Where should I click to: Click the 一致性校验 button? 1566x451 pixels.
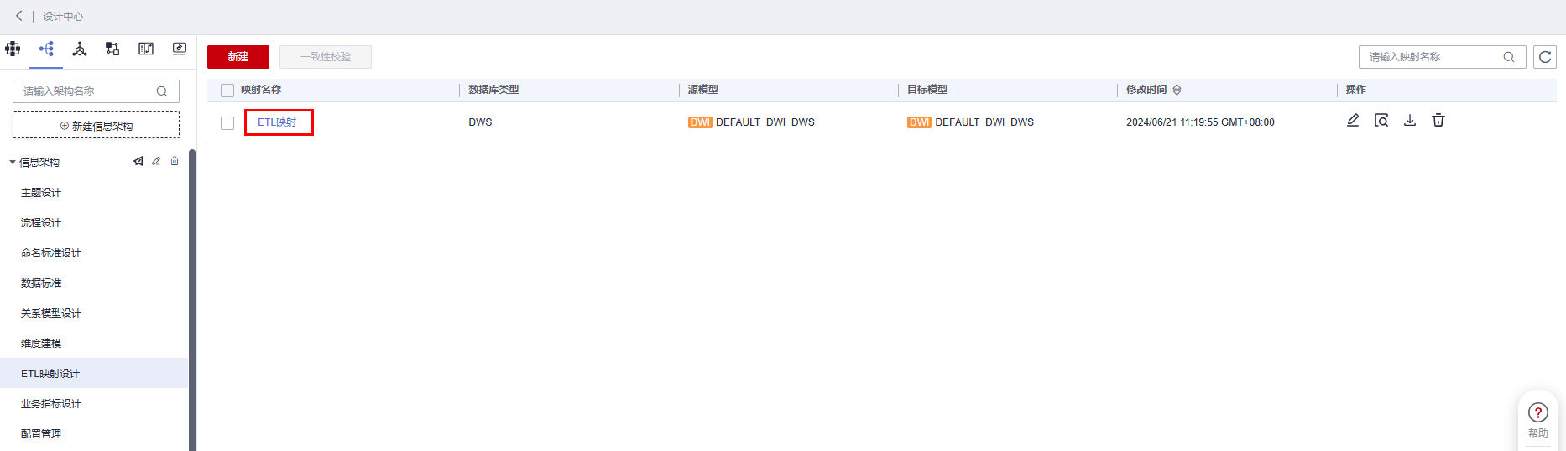[326, 57]
